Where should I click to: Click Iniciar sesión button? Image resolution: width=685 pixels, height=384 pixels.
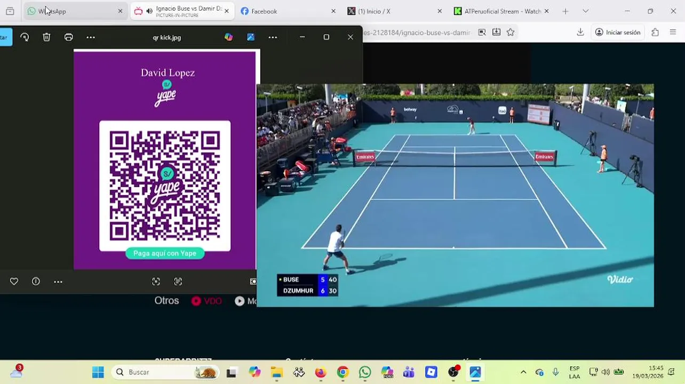point(617,33)
